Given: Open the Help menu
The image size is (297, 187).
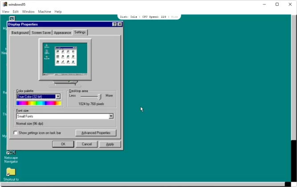Looking at the screenshot, I should (58, 12).
